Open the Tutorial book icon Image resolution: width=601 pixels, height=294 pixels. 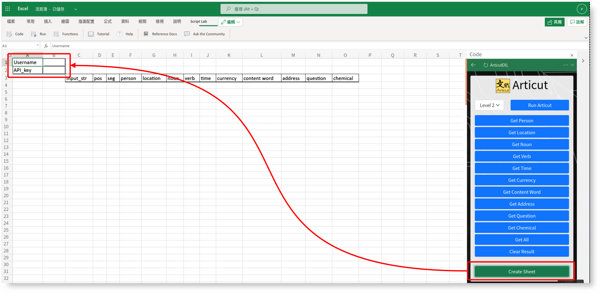click(91, 34)
